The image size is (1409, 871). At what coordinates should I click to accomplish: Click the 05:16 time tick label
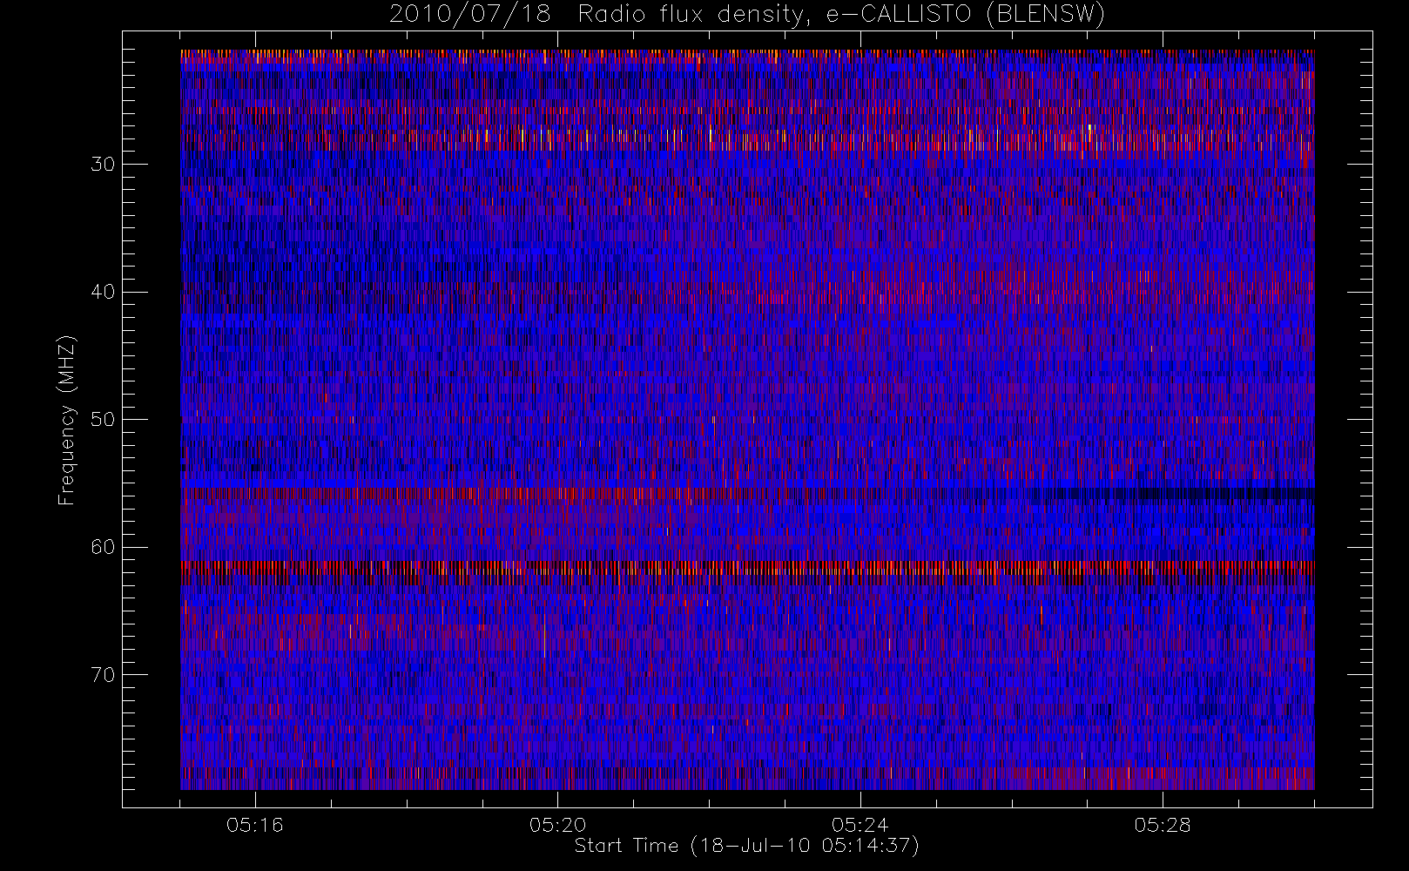[255, 825]
